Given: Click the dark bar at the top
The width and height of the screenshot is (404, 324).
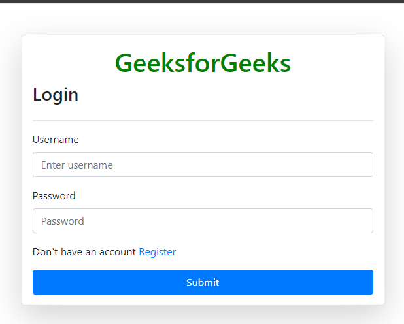Looking at the screenshot, I should tap(202, 1).
